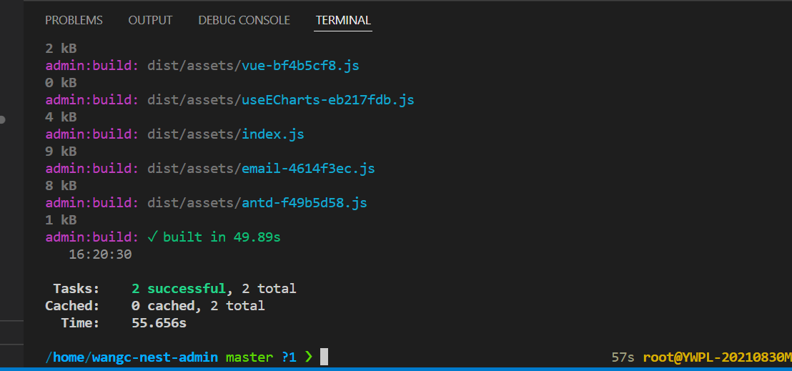
Task: Click the '?1' untracked indicator in prompt
Action: 288,357
